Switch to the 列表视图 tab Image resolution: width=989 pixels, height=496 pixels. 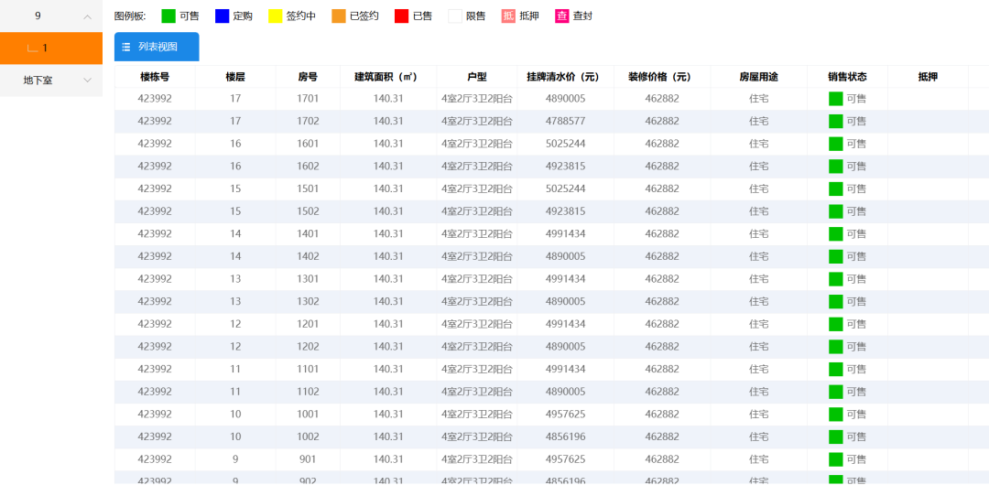tap(157, 47)
